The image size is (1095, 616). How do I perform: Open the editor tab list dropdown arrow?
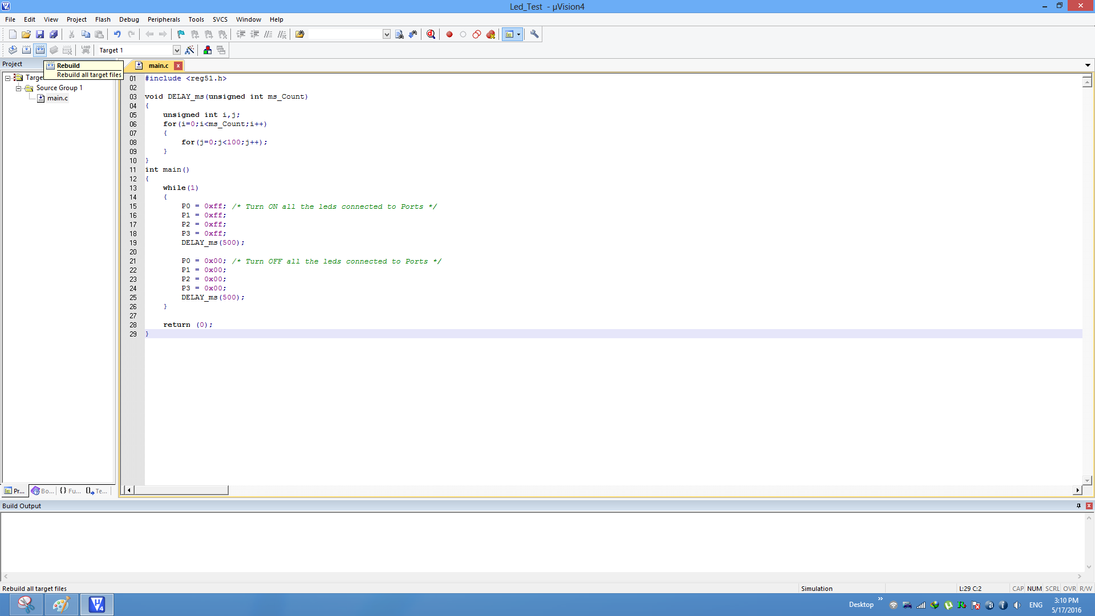coord(1088,66)
